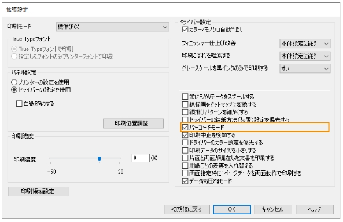Image resolution: width=343 pixels, height=222 pixels.
Task: Click the 印刷濃度 slider track near -50
Action: 51,158
